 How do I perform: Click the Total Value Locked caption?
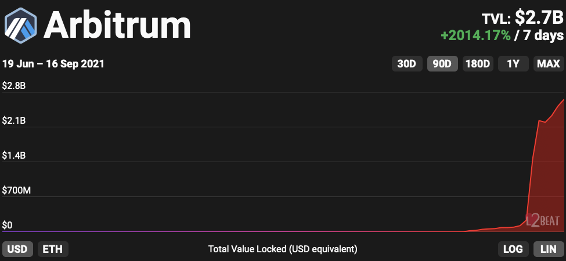pyautogui.click(x=283, y=249)
